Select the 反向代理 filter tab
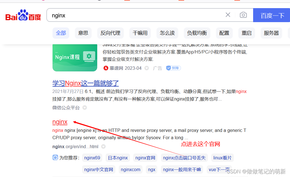 pos(110,33)
